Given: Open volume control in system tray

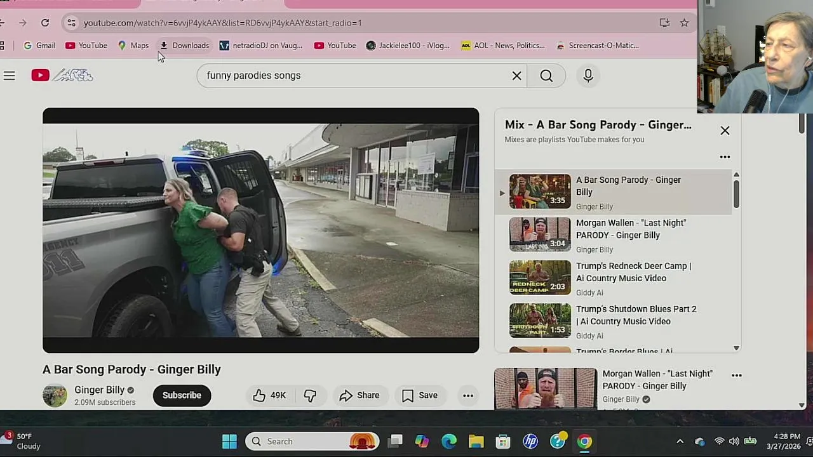Looking at the screenshot, I should click(x=734, y=441).
